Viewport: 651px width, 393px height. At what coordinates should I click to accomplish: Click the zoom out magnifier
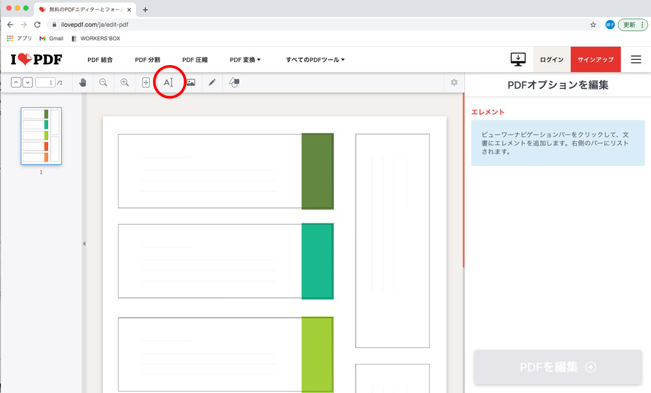(x=103, y=83)
